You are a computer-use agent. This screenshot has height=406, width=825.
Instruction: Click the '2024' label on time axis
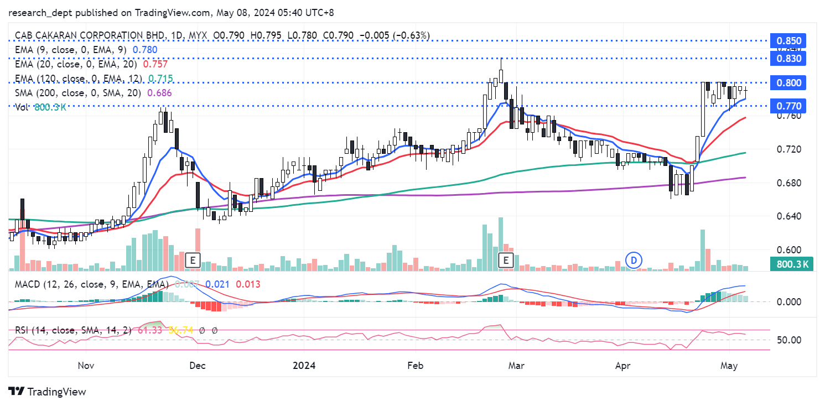pos(304,366)
